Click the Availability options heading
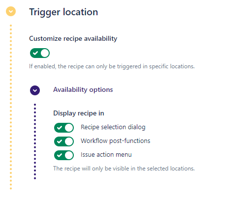This screenshot has width=247, height=197. point(83,90)
